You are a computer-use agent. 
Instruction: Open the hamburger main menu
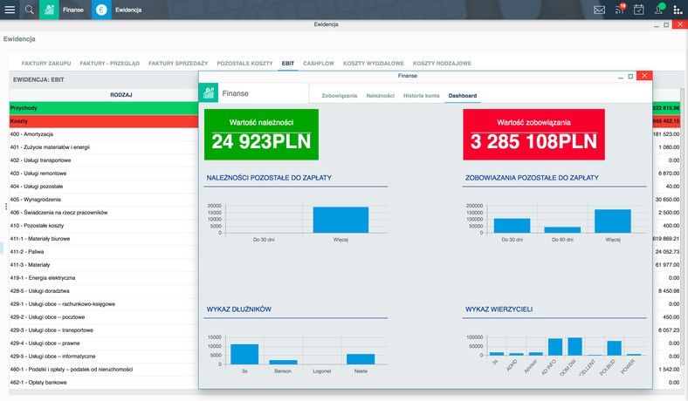pos(10,10)
